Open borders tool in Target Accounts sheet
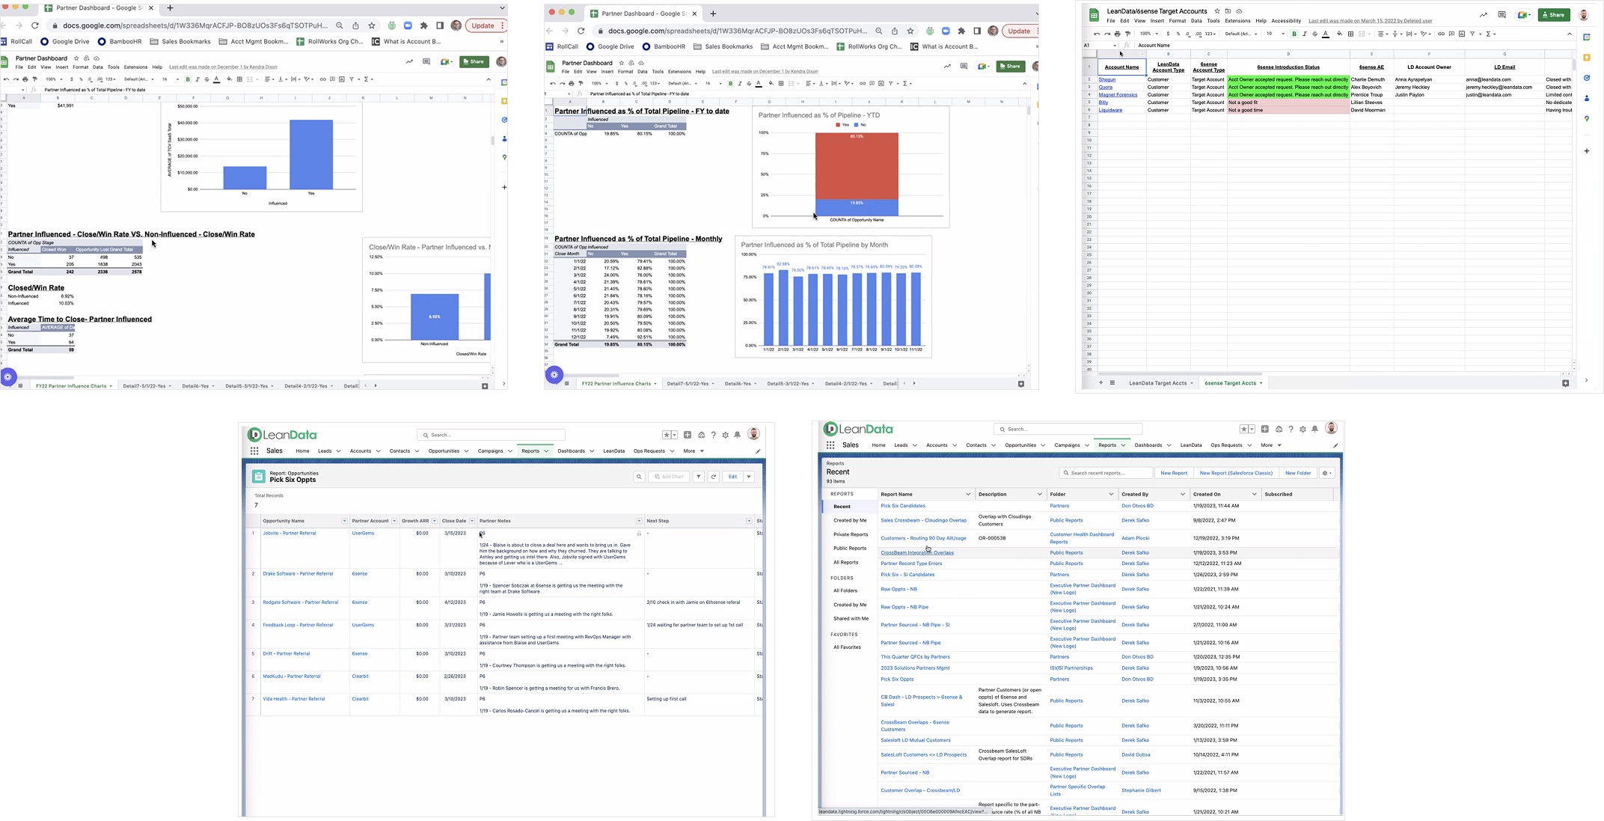The image size is (1604, 821). coord(1350,34)
